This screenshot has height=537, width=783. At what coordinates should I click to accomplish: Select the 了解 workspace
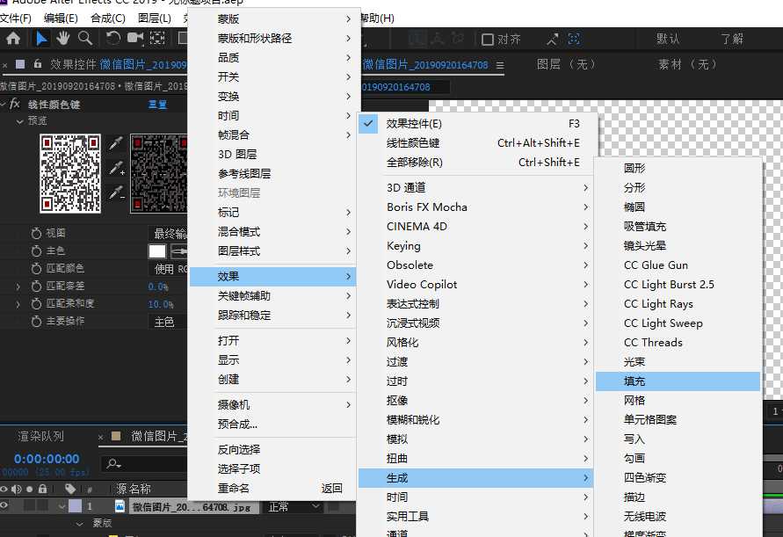pyautogui.click(x=732, y=39)
